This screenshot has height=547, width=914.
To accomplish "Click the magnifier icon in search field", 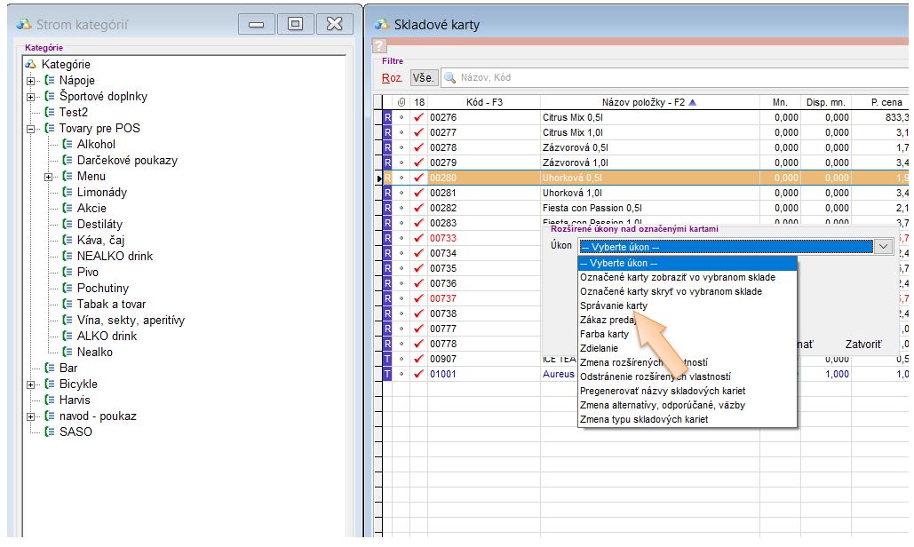I will pyautogui.click(x=450, y=78).
